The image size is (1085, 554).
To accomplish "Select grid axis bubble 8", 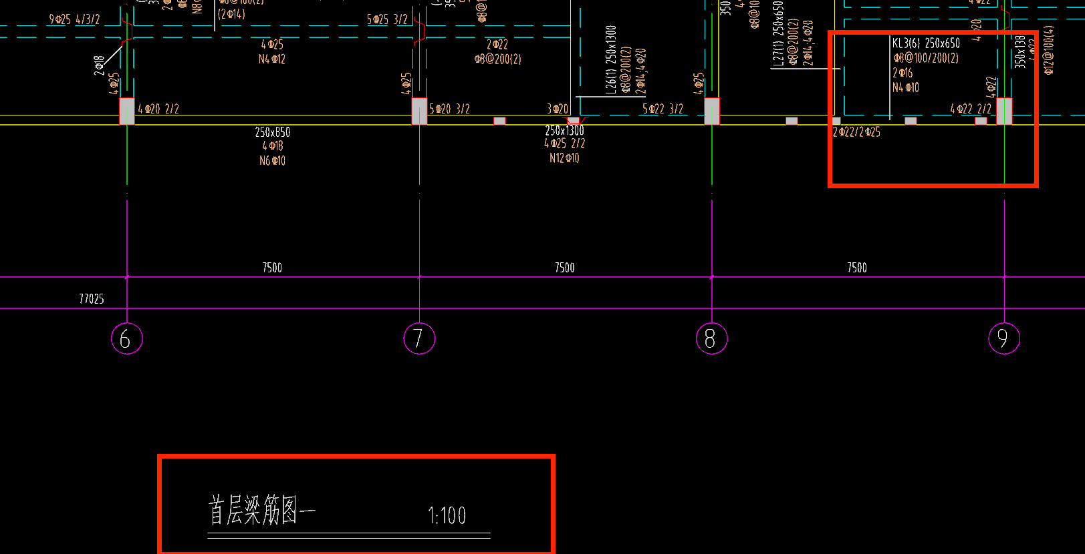I will 711,338.
